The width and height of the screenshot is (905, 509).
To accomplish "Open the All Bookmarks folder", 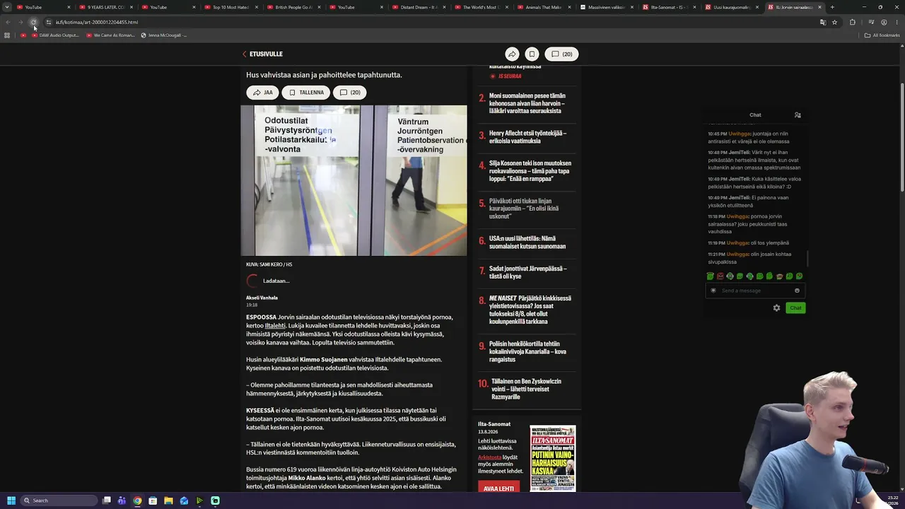I will coord(882,35).
